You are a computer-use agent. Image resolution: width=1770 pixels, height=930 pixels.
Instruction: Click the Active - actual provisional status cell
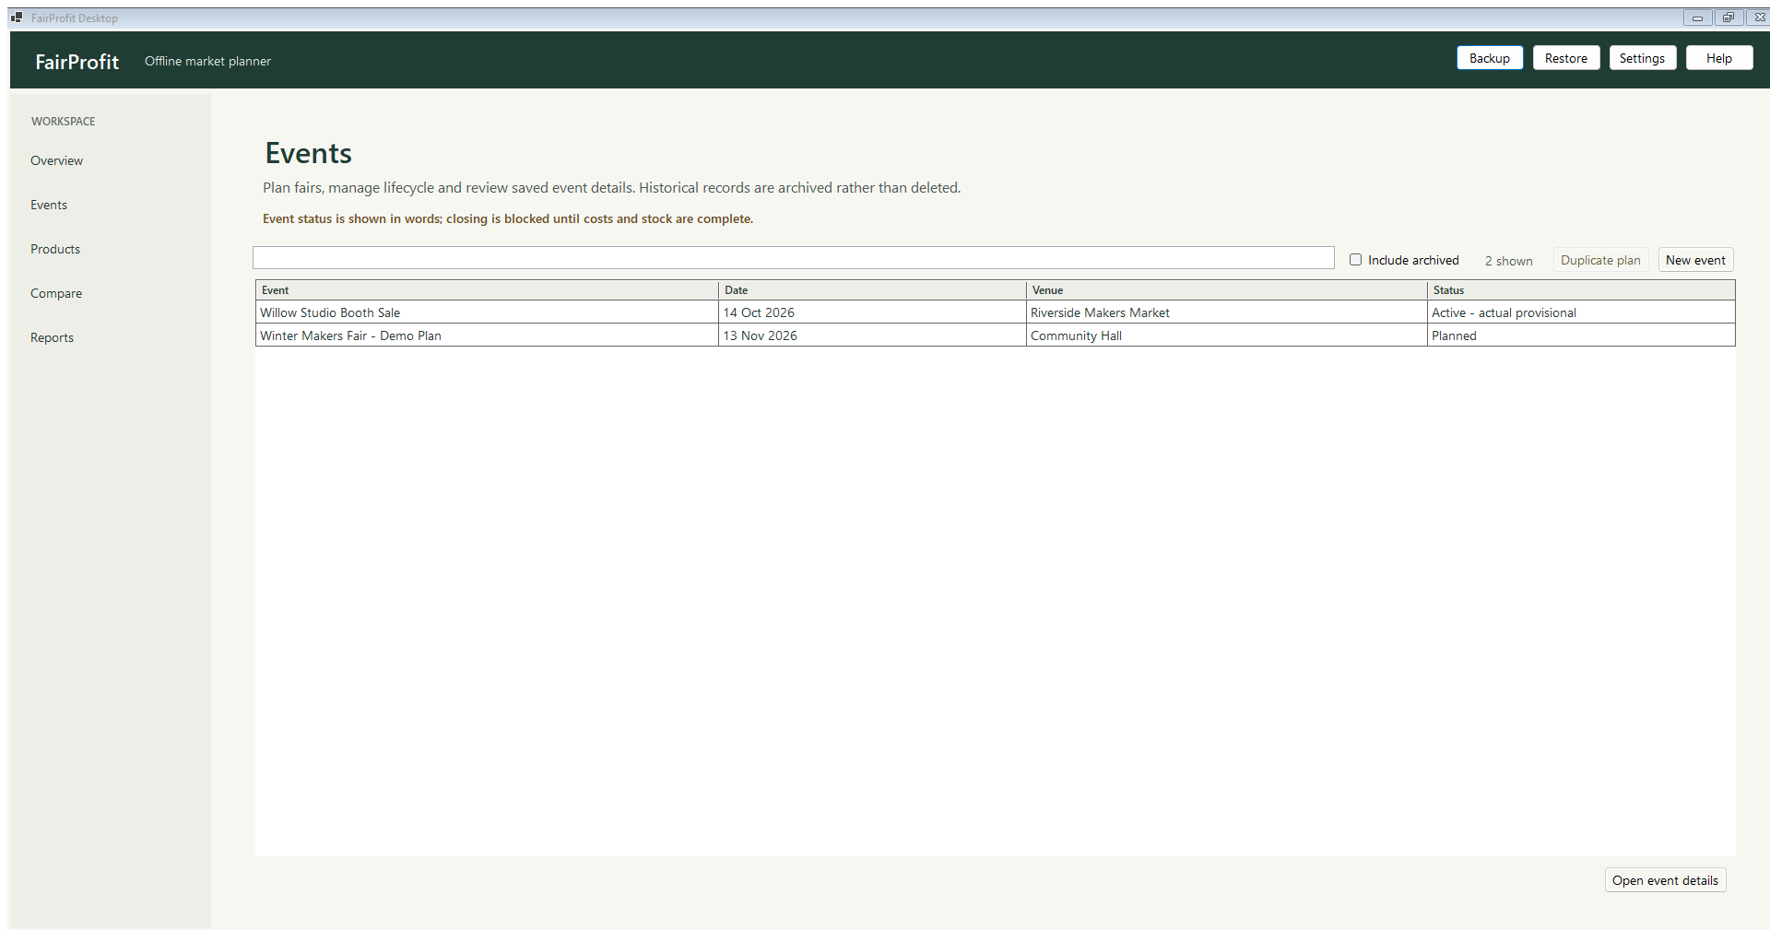[x=1581, y=312]
